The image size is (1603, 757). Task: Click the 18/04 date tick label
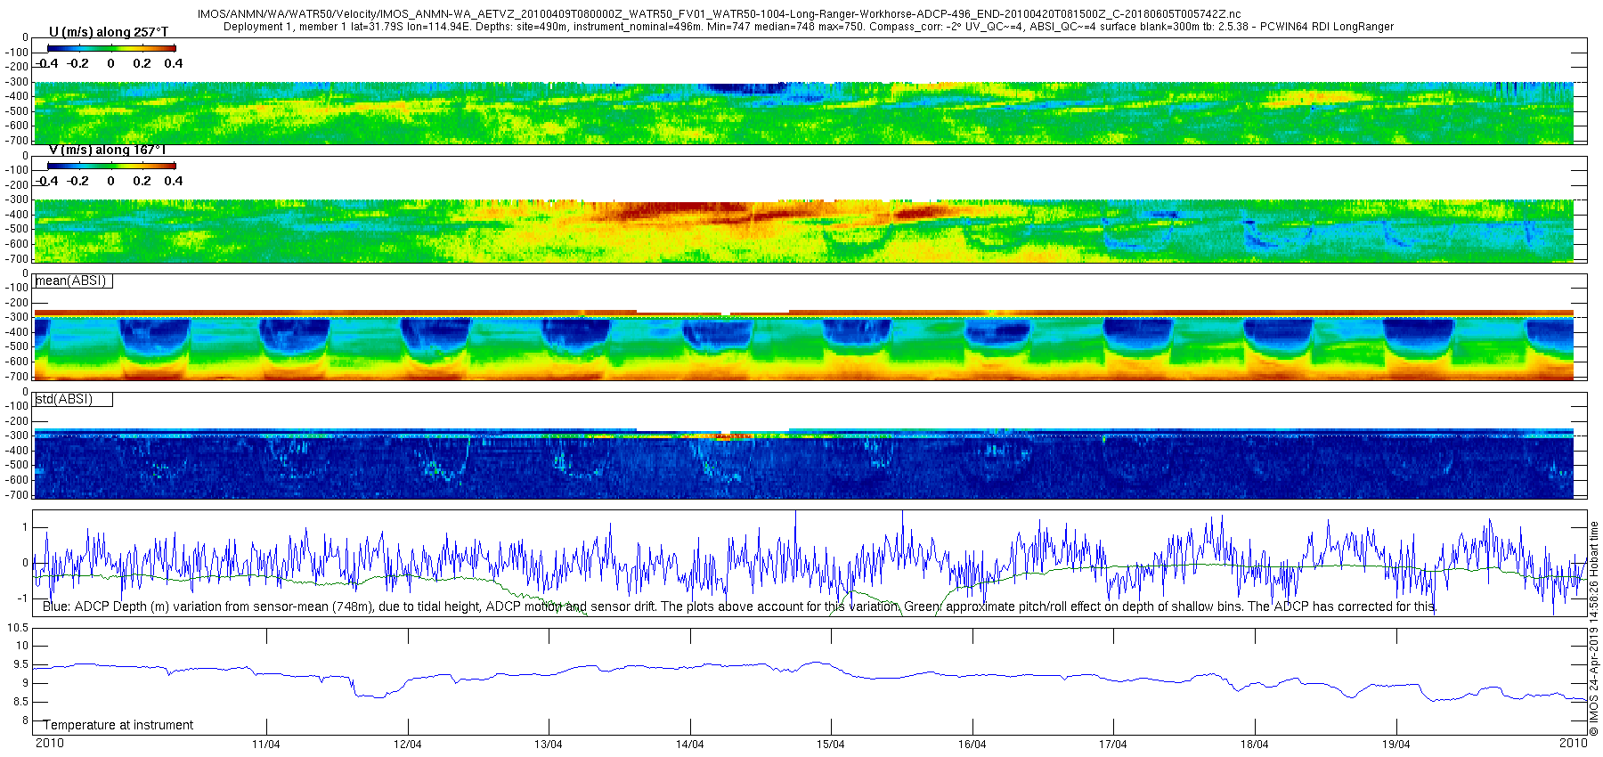pyautogui.click(x=1254, y=745)
